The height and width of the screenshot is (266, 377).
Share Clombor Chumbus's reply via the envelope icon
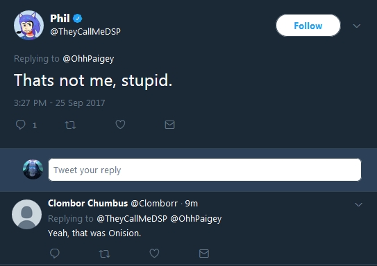click(204, 254)
